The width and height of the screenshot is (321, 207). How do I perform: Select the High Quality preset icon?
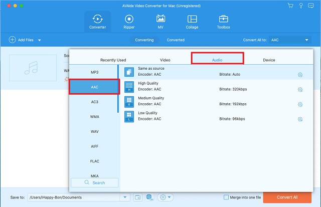point(129,87)
